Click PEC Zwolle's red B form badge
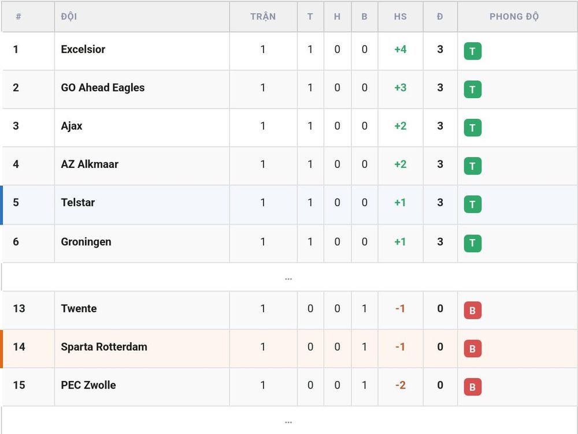The width and height of the screenshot is (578, 434). pos(473,387)
